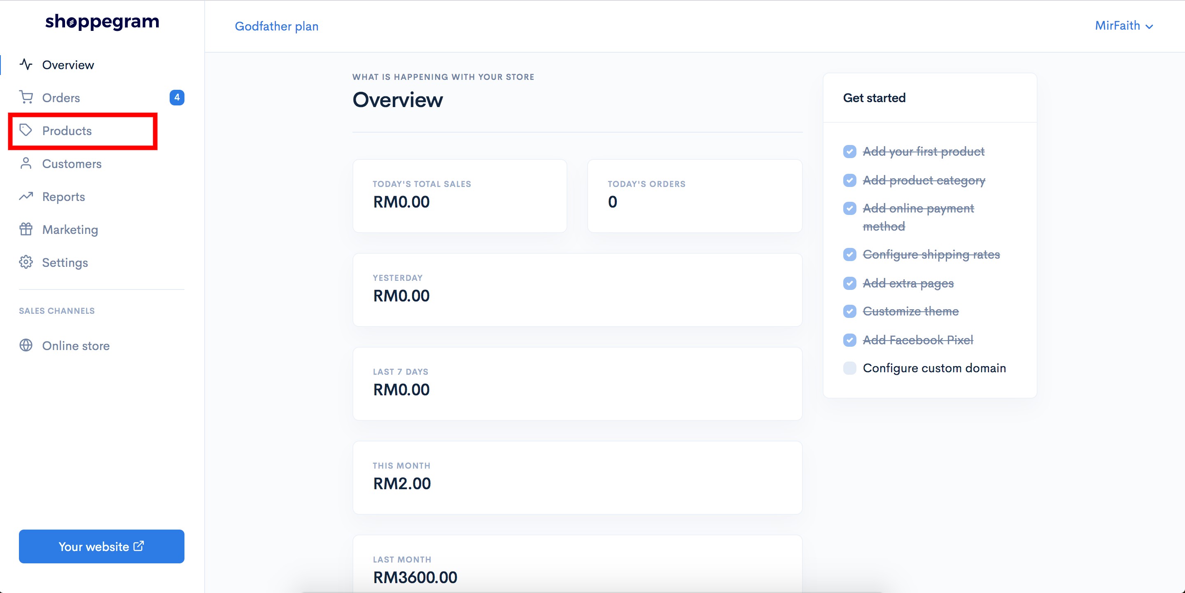Screen dimensions: 1185x593
Task: Click the Settings gear icon
Action: click(26, 262)
